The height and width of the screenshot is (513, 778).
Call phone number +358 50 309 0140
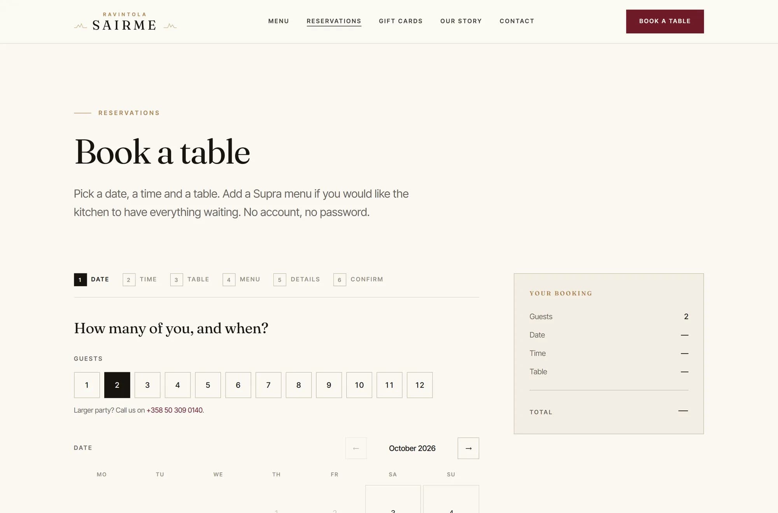click(175, 410)
